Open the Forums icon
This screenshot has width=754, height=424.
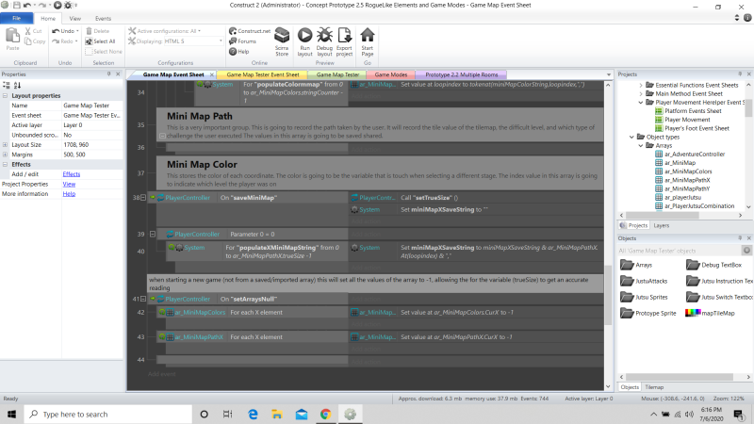click(233, 41)
